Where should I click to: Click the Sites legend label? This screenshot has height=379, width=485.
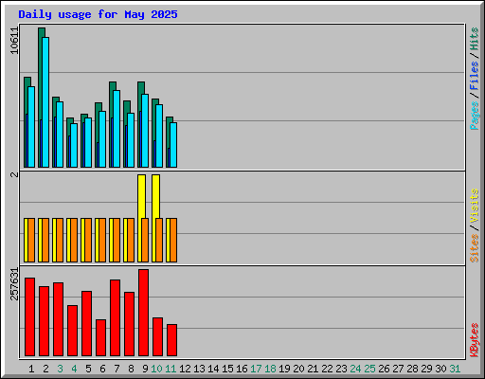(474, 248)
